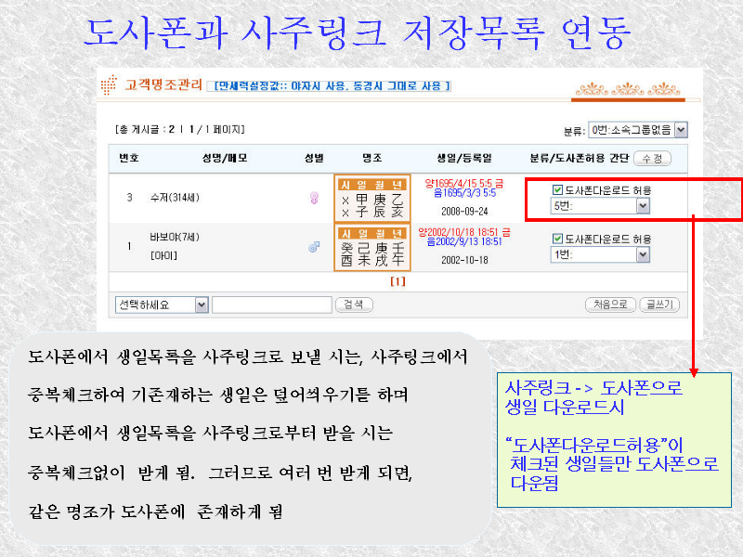This screenshot has height=557, width=743.
Task: Click the 검색 search button
Action: coord(354,304)
